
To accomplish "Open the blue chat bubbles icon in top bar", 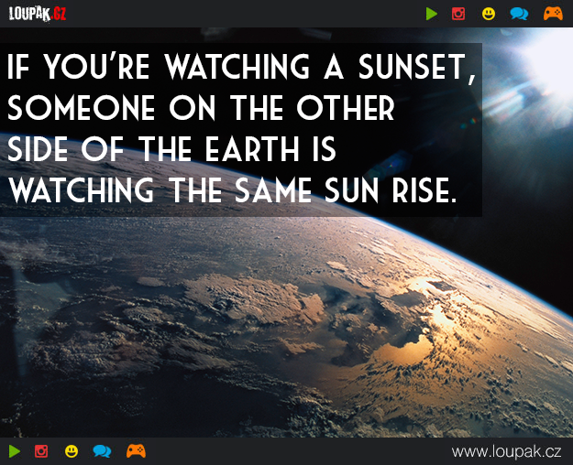I will 519,14.
